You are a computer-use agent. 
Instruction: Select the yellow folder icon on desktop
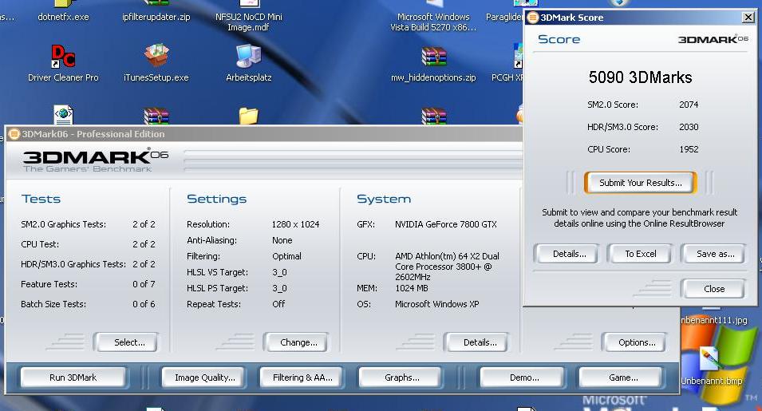248,116
